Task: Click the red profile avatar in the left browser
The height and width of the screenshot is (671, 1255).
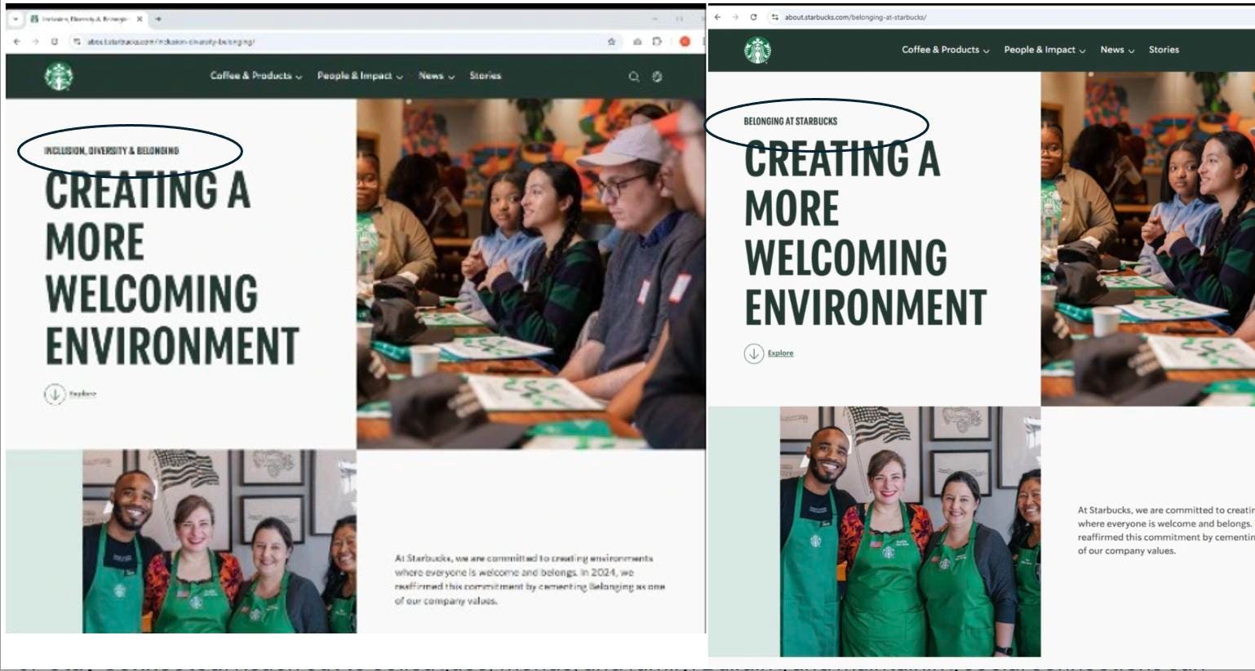Action: tap(685, 42)
